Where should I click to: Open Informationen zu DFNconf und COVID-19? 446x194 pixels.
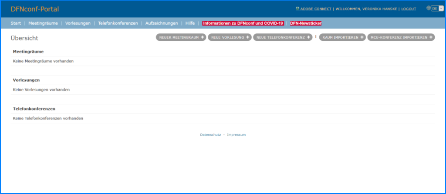click(x=243, y=23)
